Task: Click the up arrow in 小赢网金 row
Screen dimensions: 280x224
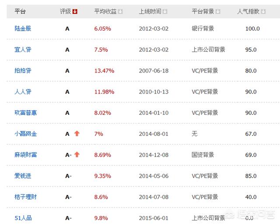Action: click(77, 134)
